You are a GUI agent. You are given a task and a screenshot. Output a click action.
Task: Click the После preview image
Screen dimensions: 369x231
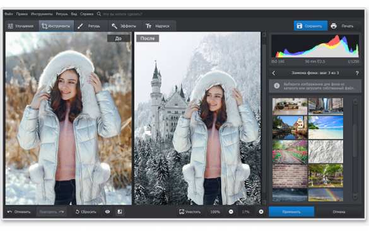tap(197, 118)
